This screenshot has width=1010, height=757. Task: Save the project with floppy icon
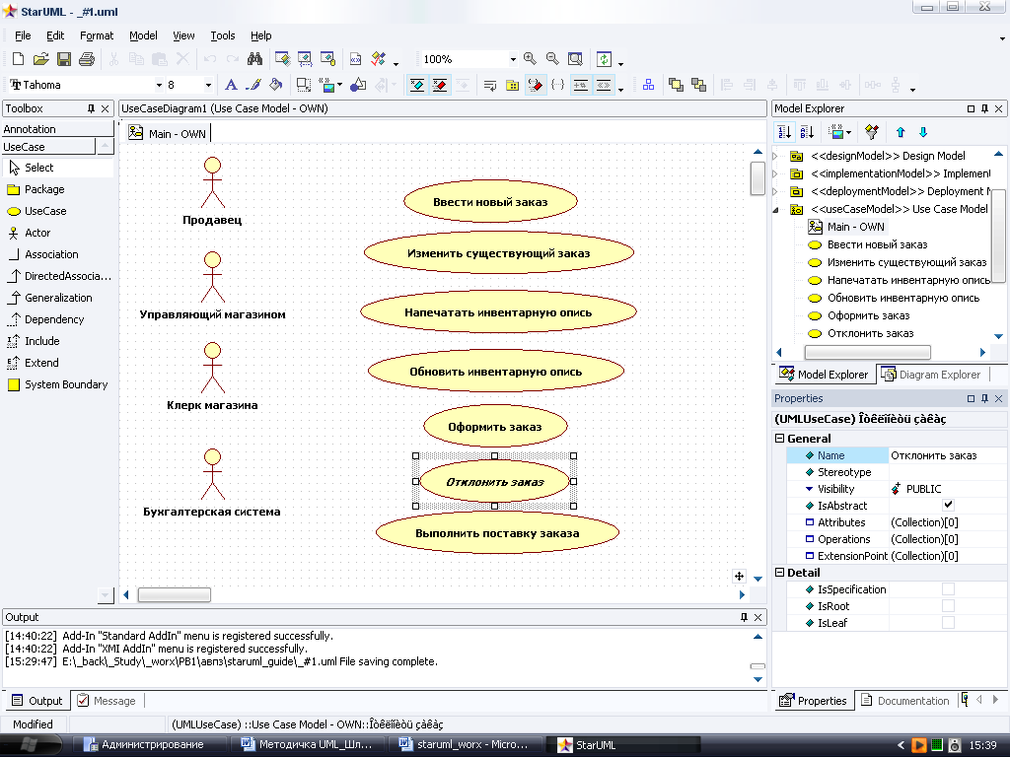(x=64, y=59)
